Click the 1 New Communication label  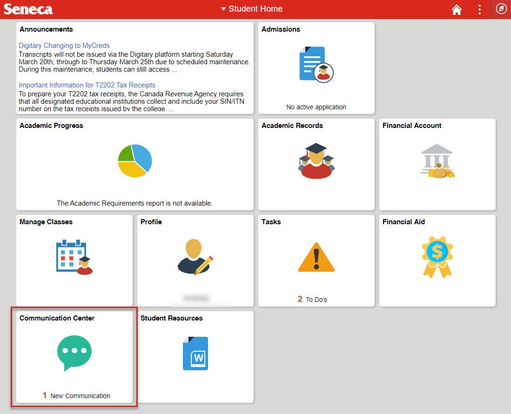click(x=76, y=395)
